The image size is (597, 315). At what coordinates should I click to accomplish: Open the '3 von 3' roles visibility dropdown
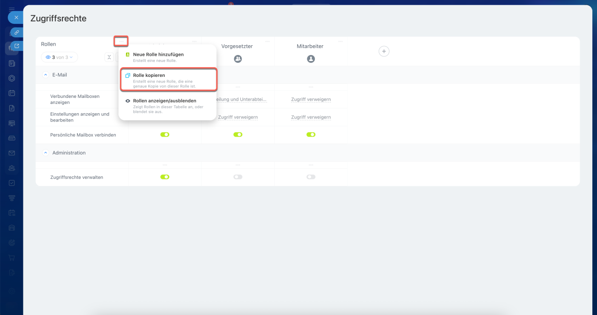(59, 57)
